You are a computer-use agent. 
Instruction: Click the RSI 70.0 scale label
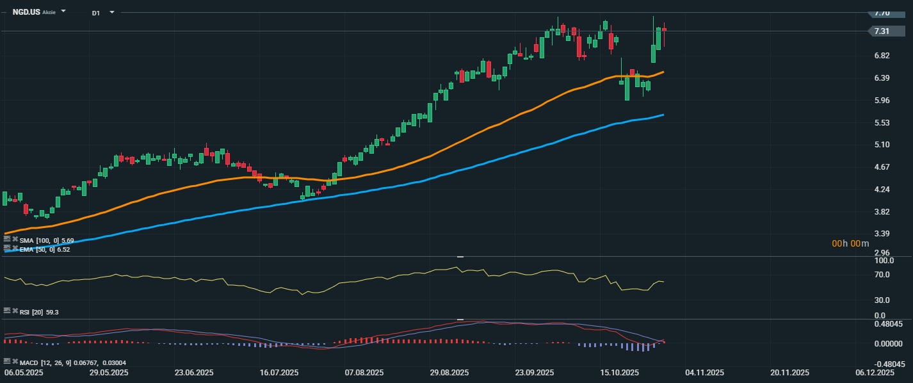click(x=882, y=275)
